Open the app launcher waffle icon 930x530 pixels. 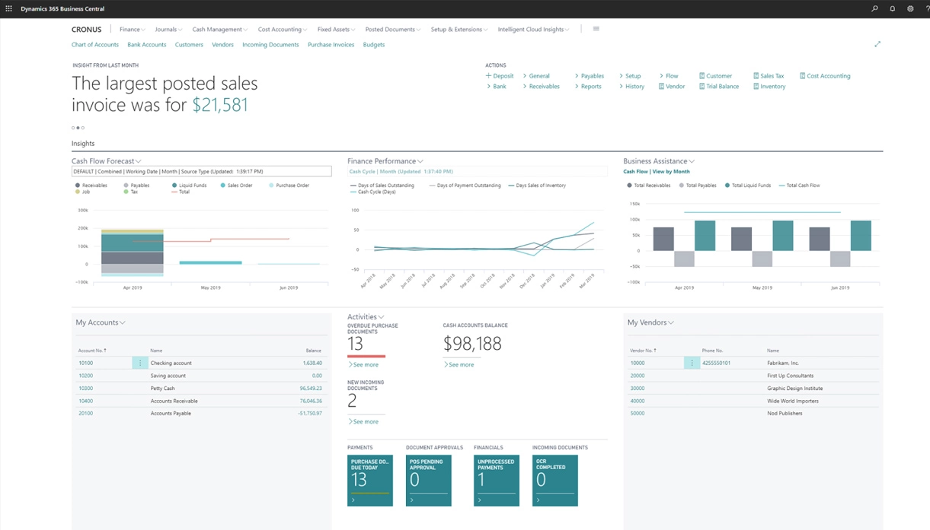point(9,9)
